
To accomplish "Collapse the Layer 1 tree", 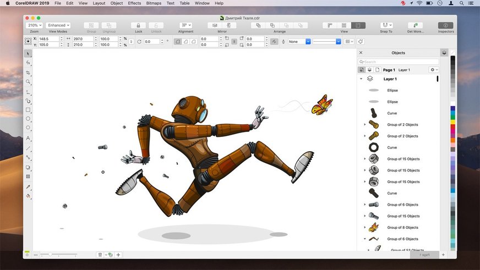I will point(361,79).
